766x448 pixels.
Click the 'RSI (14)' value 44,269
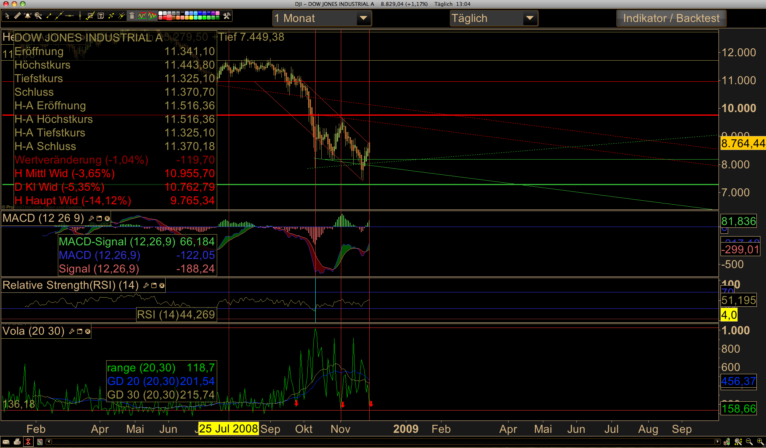click(197, 315)
